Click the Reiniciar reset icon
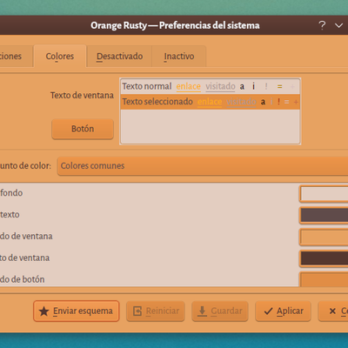Viewport: 348px width, 348px height. 137,311
